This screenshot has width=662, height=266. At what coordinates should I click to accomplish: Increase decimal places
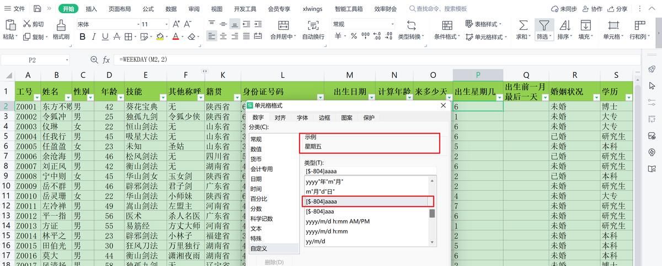coord(378,36)
